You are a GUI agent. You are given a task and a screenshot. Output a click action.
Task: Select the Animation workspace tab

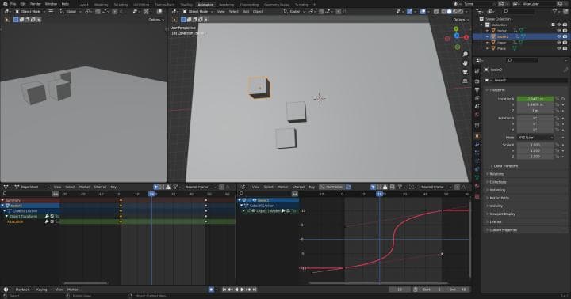pos(205,5)
